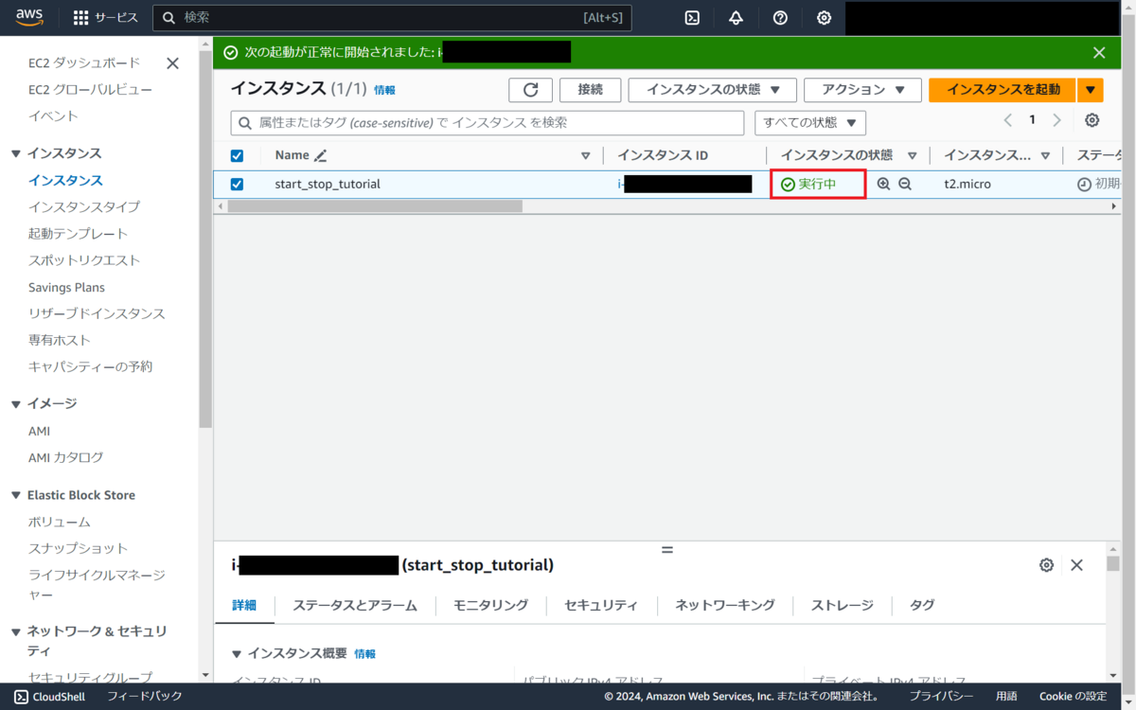Close the instance detail panel
The image size is (1136, 710).
pos(1076,565)
